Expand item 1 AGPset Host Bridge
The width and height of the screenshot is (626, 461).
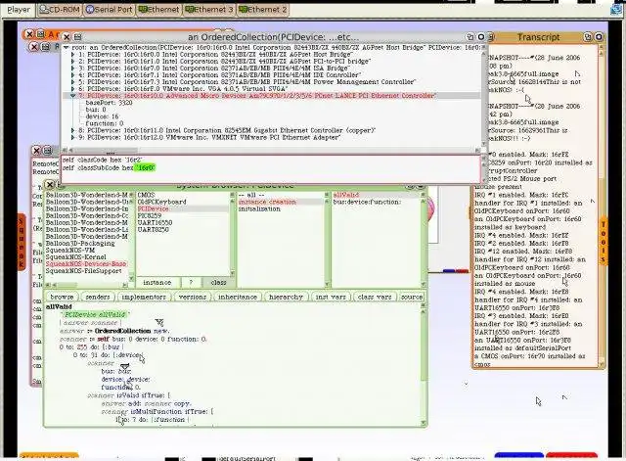coord(73,55)
